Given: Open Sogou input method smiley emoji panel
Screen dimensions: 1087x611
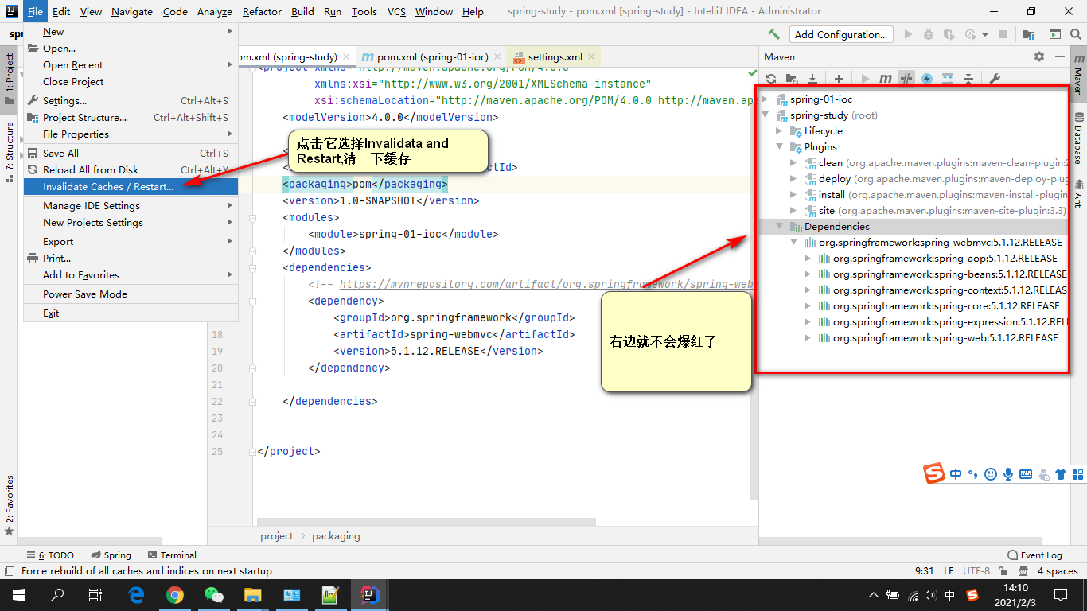Looking at the screenshot, I should (x=989, y=473).
